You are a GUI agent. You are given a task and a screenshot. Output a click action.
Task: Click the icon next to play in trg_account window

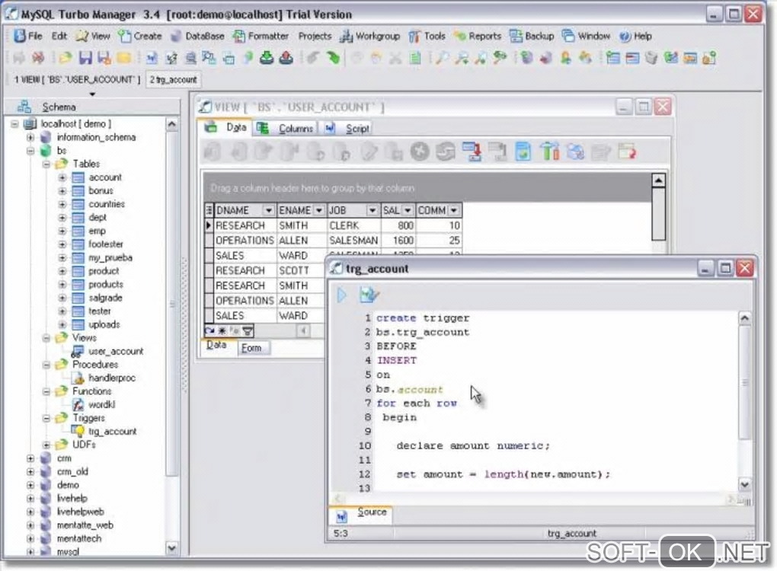coord(369,295)
